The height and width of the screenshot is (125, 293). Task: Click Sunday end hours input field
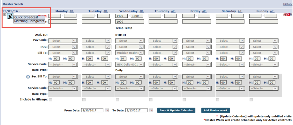[271, 16]
